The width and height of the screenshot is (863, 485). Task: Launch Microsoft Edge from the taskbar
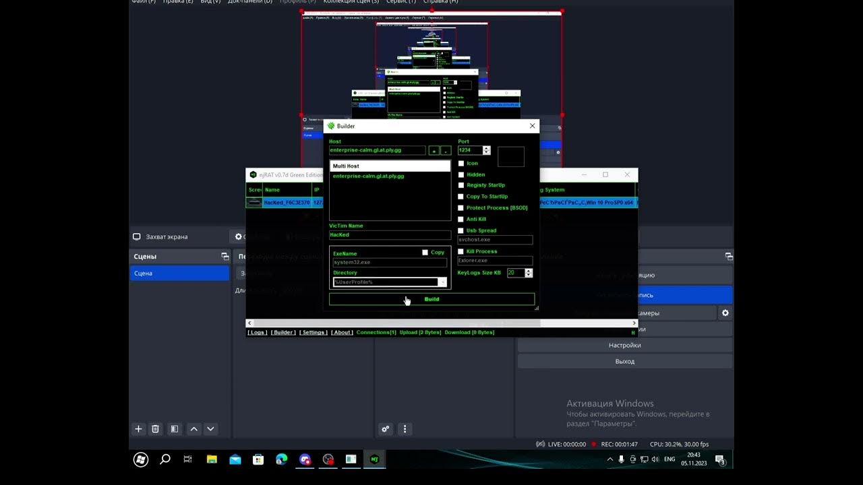point(282,459)
